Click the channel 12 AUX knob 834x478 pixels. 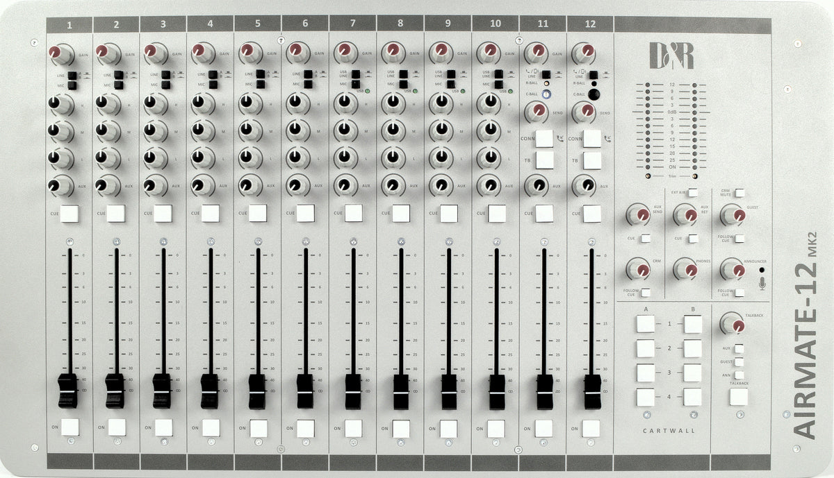[585, 185]
